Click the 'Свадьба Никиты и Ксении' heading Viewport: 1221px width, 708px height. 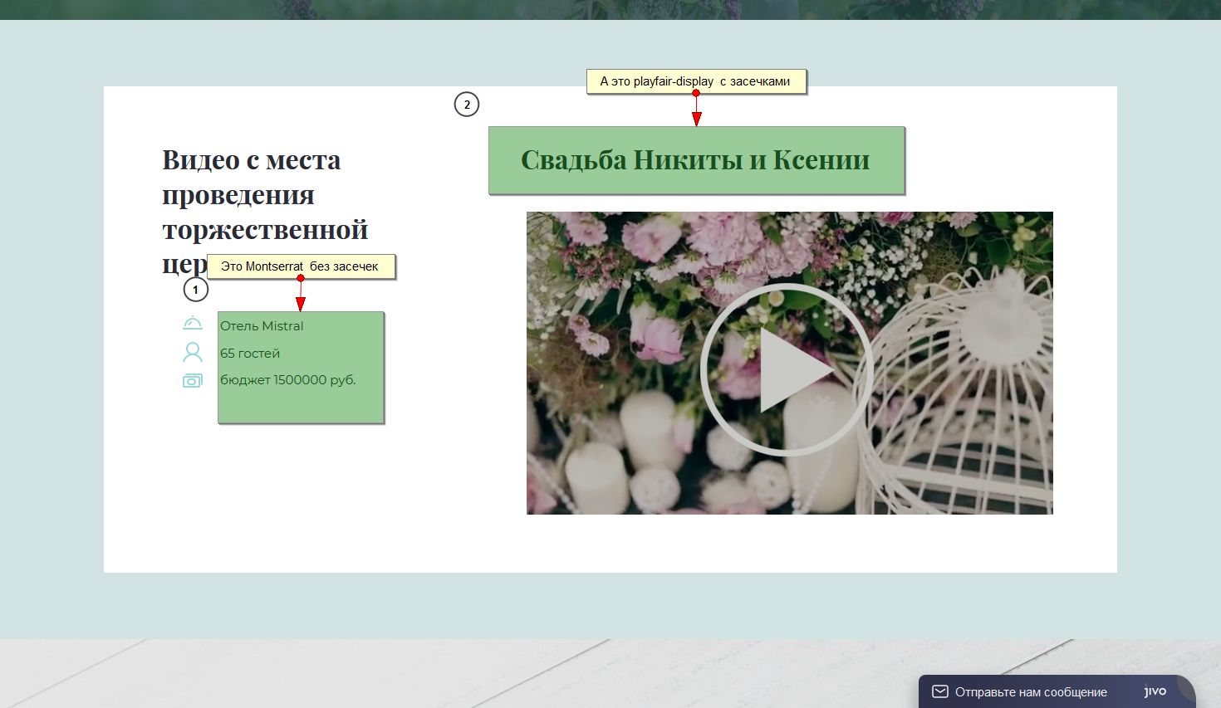(x=695, y=159)
